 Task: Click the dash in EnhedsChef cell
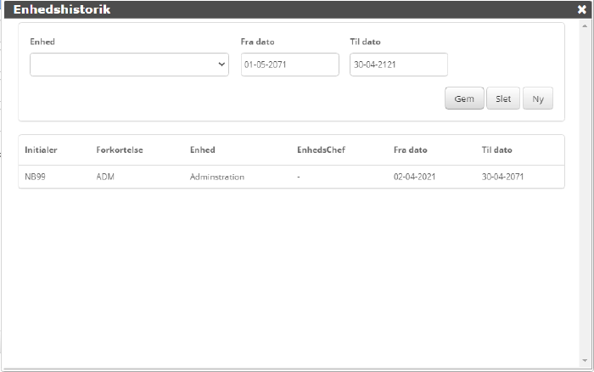point(299,177)
